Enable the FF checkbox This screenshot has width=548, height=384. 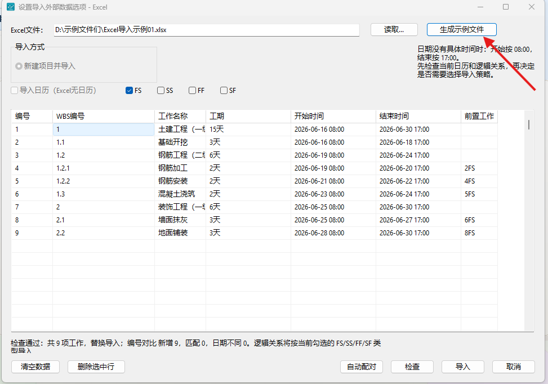[192, 91]
